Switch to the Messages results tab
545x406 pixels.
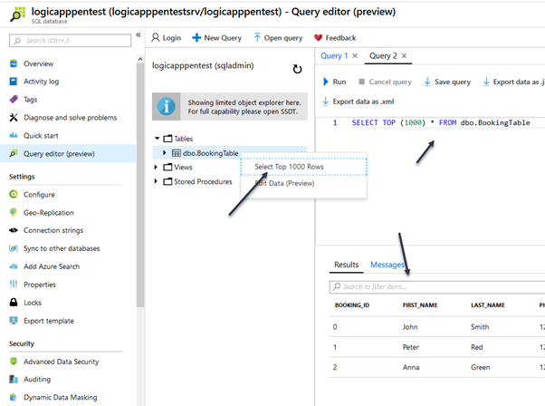(x=387, y=265)
